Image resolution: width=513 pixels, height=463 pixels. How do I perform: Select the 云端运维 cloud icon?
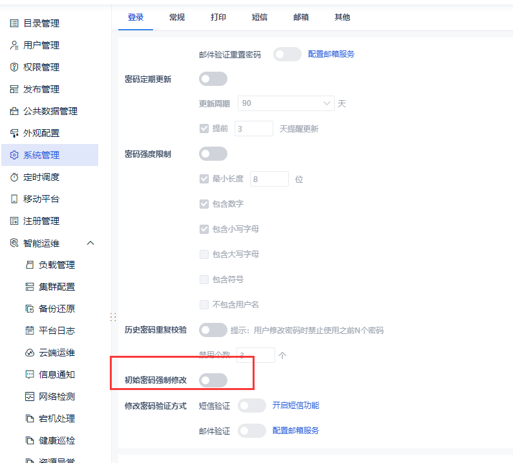(x=30, y=353)
